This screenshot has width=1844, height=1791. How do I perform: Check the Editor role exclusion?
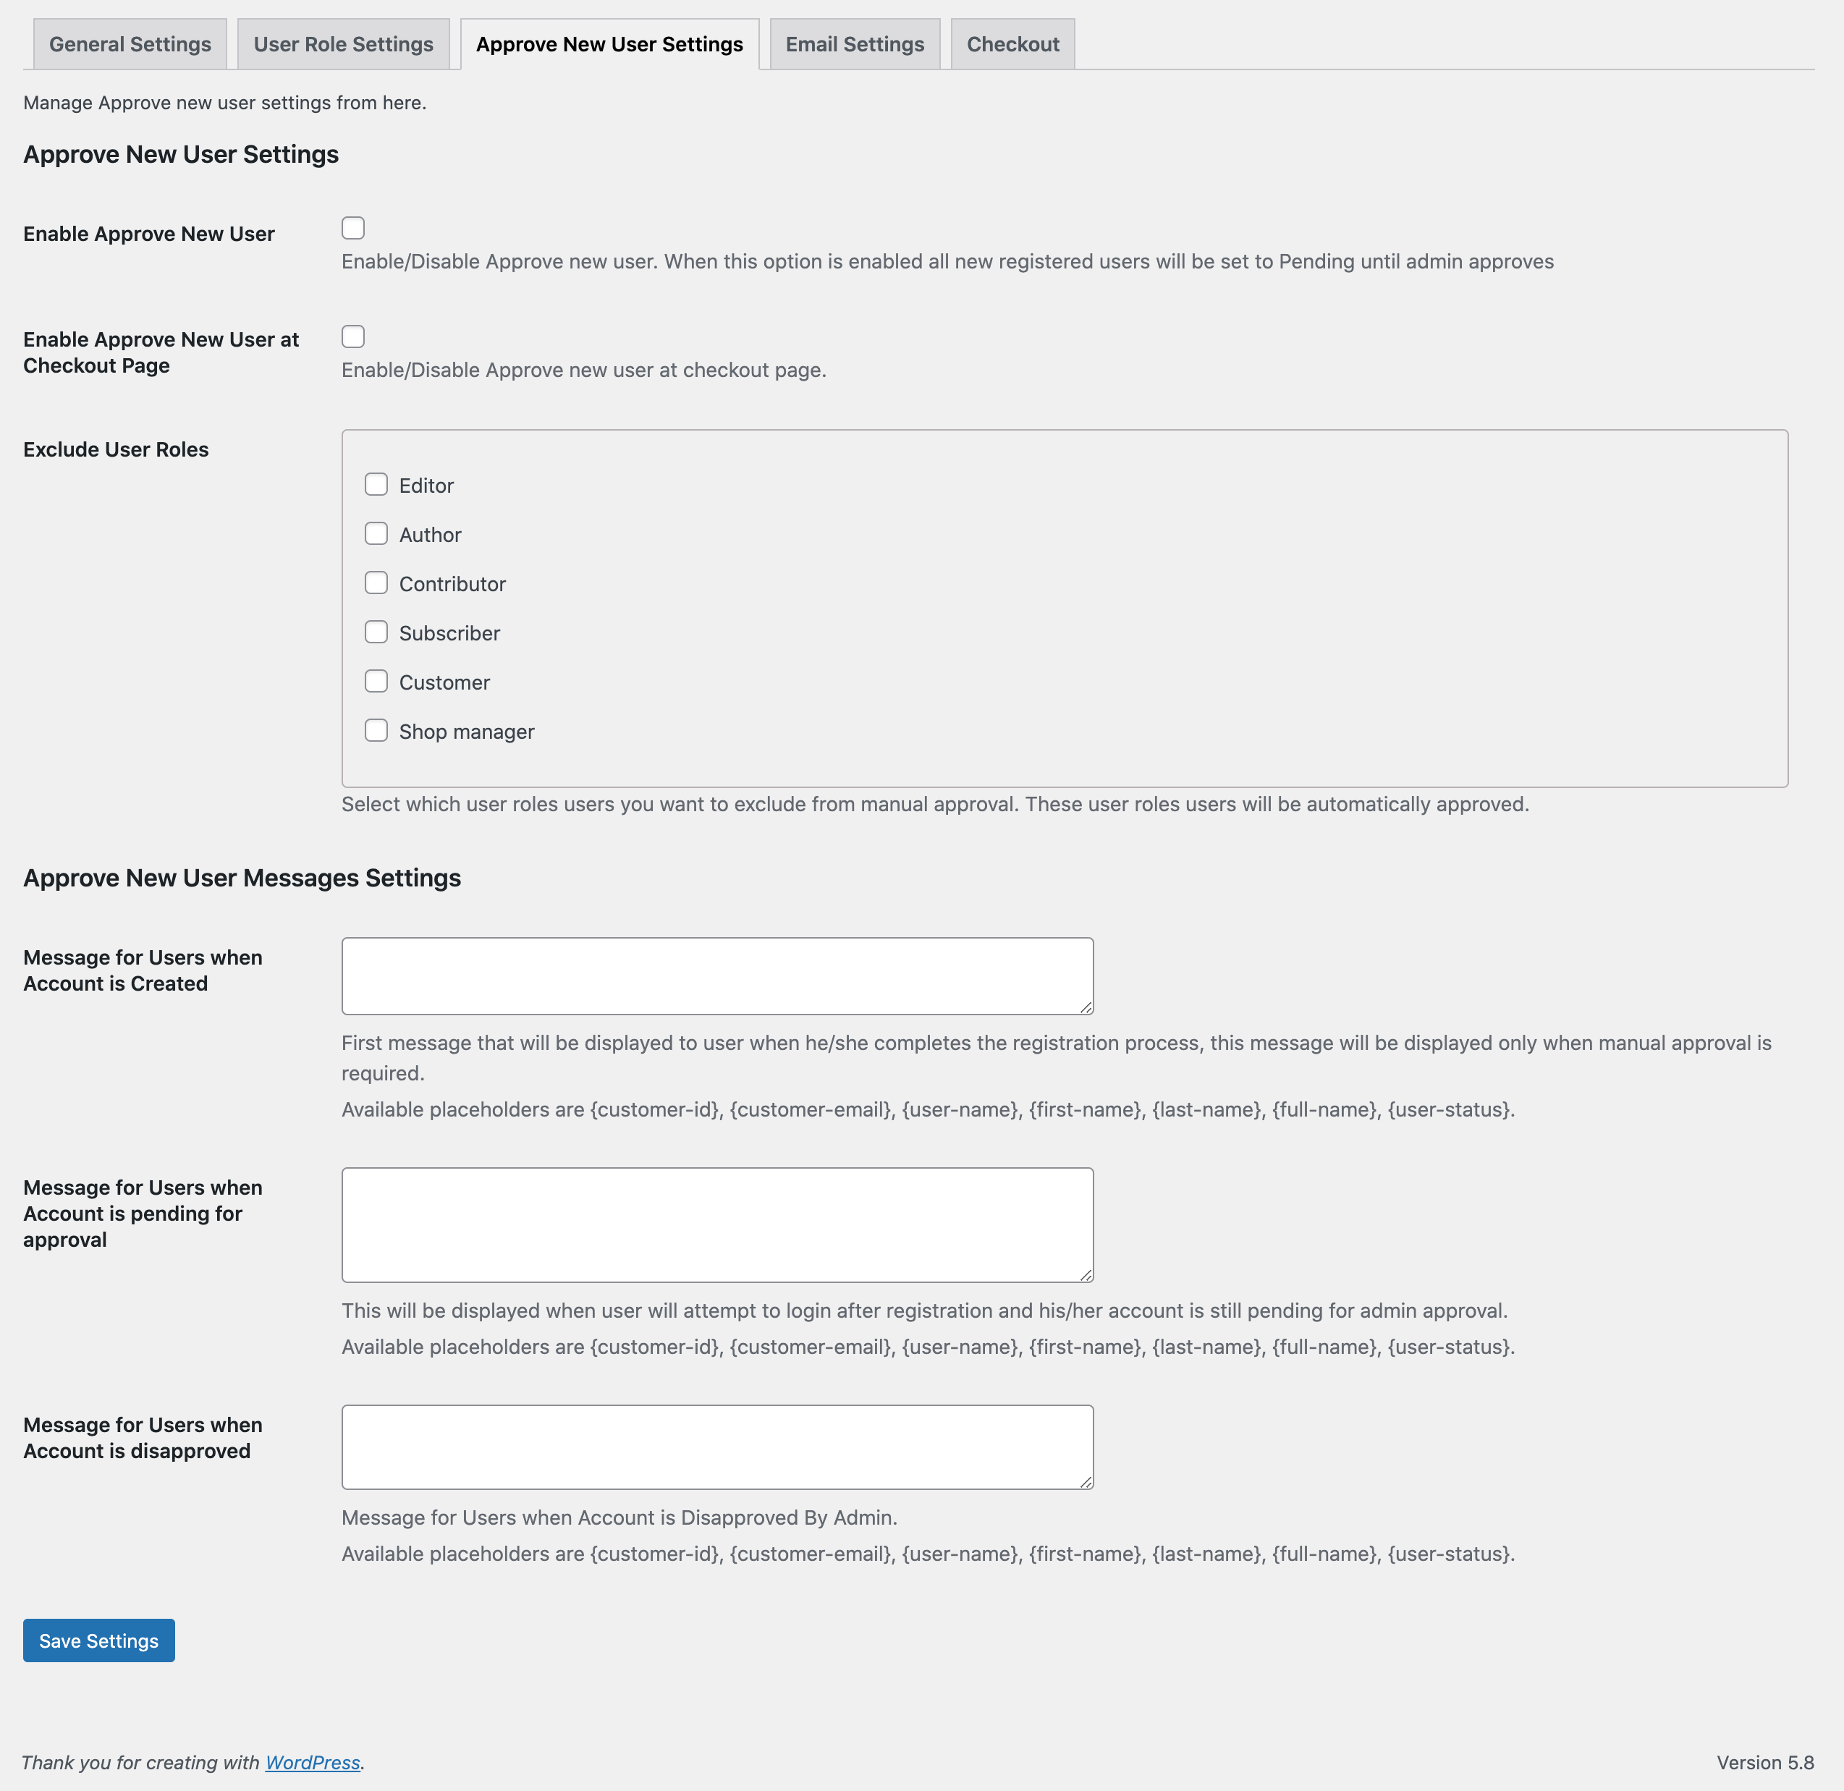coord(376,483)
